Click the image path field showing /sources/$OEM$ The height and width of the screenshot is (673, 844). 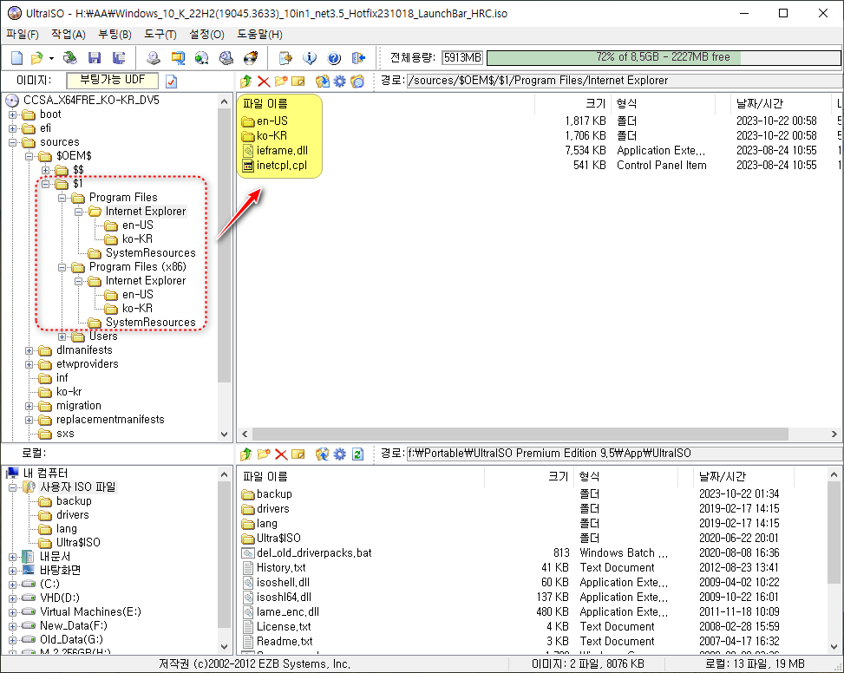click(625, 81)
